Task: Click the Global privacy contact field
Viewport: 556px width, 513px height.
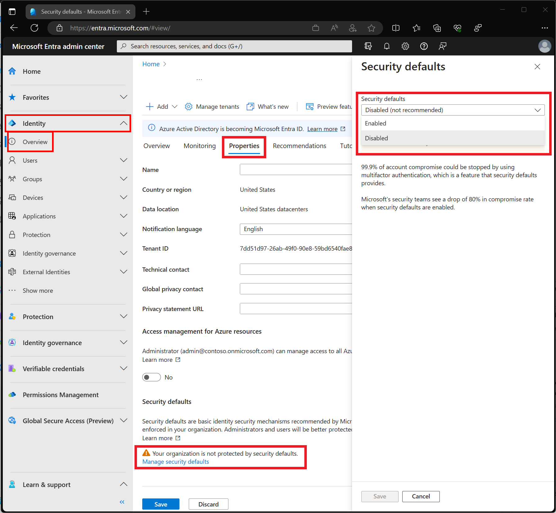Action: (x=296, y=289)
